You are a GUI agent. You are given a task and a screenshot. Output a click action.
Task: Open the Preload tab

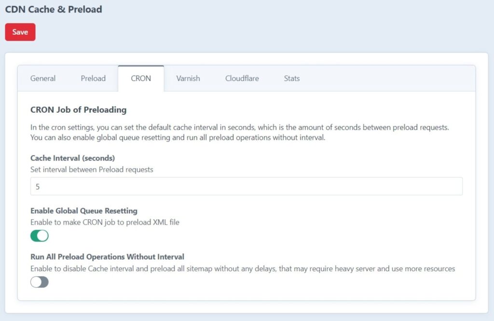click(93, 78)
